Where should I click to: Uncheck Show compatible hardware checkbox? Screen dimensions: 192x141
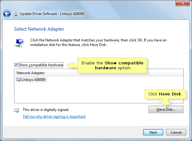tap(16, 65)
